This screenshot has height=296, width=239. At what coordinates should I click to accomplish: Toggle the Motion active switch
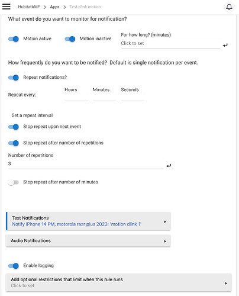tap(14, 39)
